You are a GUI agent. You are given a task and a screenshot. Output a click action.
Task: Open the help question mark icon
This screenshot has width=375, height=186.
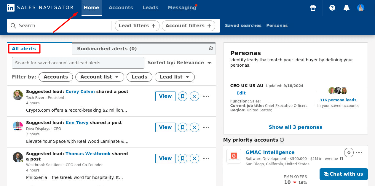pyautogui.click(x=332, y=8)
